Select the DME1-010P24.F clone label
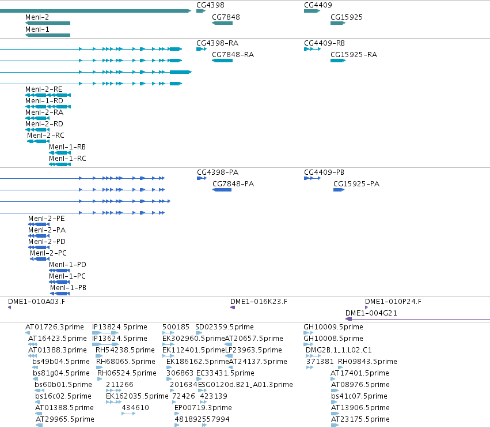The width and height of the screenshot is (490, 428). click(x=393, y=302)
